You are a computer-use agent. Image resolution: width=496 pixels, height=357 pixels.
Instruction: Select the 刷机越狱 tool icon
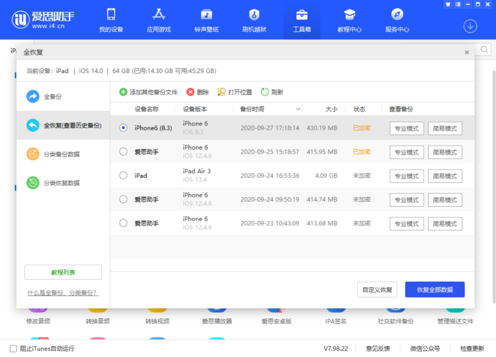(x=254, y=19)
